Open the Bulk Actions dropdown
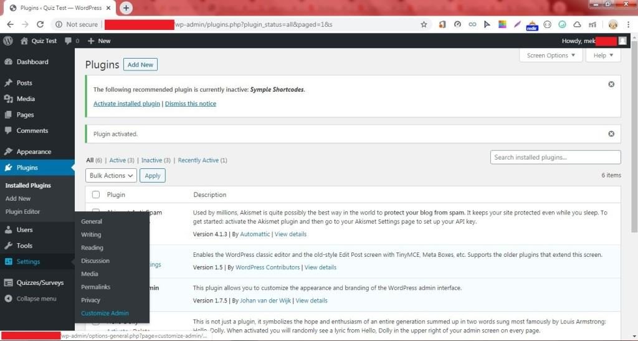This screenshot has width=638, height=341. (x=112, y=176)
